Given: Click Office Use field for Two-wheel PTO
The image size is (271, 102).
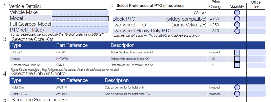Looking at the screenshot, I should tap(256, 25).
